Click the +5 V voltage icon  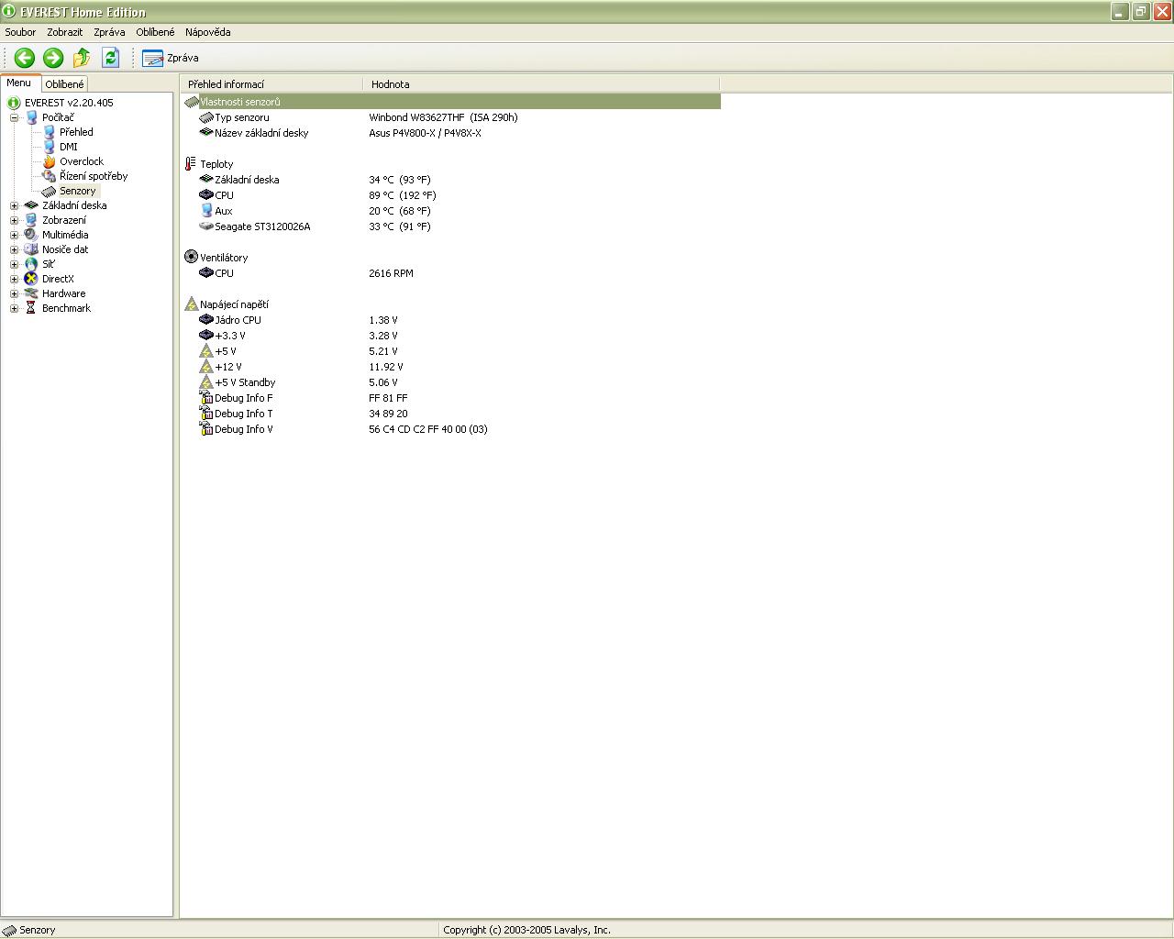click(206, 351)
